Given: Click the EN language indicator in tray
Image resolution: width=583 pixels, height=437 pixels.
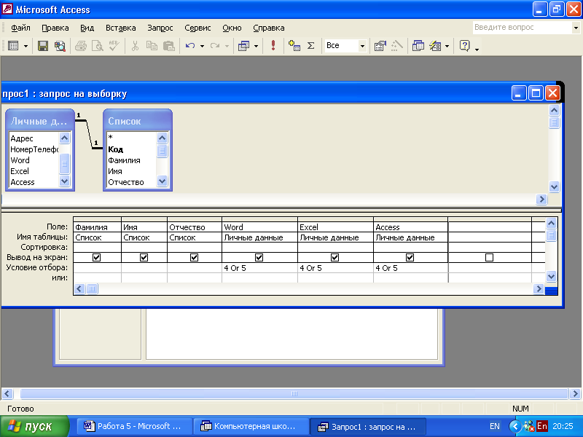Looking at the screenshot, I should click(x=495, y=426).
